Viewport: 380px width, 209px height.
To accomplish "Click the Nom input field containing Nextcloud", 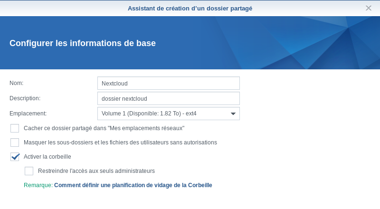I will click(x=168, y=83).
